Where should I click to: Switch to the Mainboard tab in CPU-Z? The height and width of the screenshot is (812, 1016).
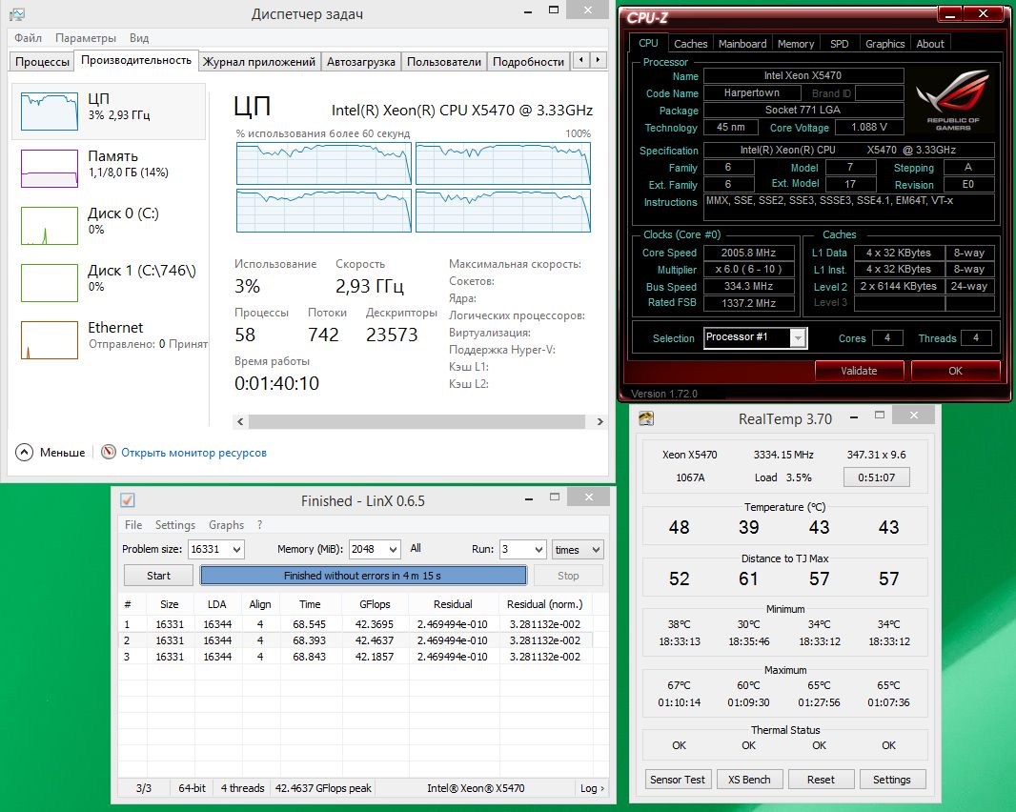tap(742, 44)
